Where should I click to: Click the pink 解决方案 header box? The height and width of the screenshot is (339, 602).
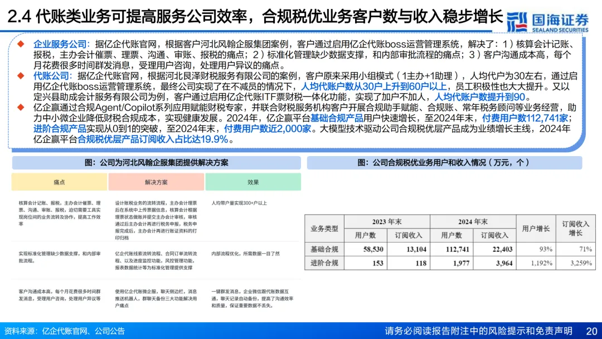[x=156, y=182]
